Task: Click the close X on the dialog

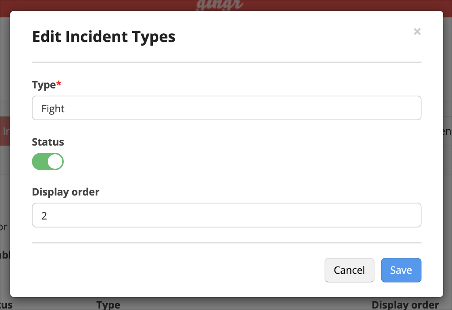Action: pyautogui.click(x=417, y=32)
